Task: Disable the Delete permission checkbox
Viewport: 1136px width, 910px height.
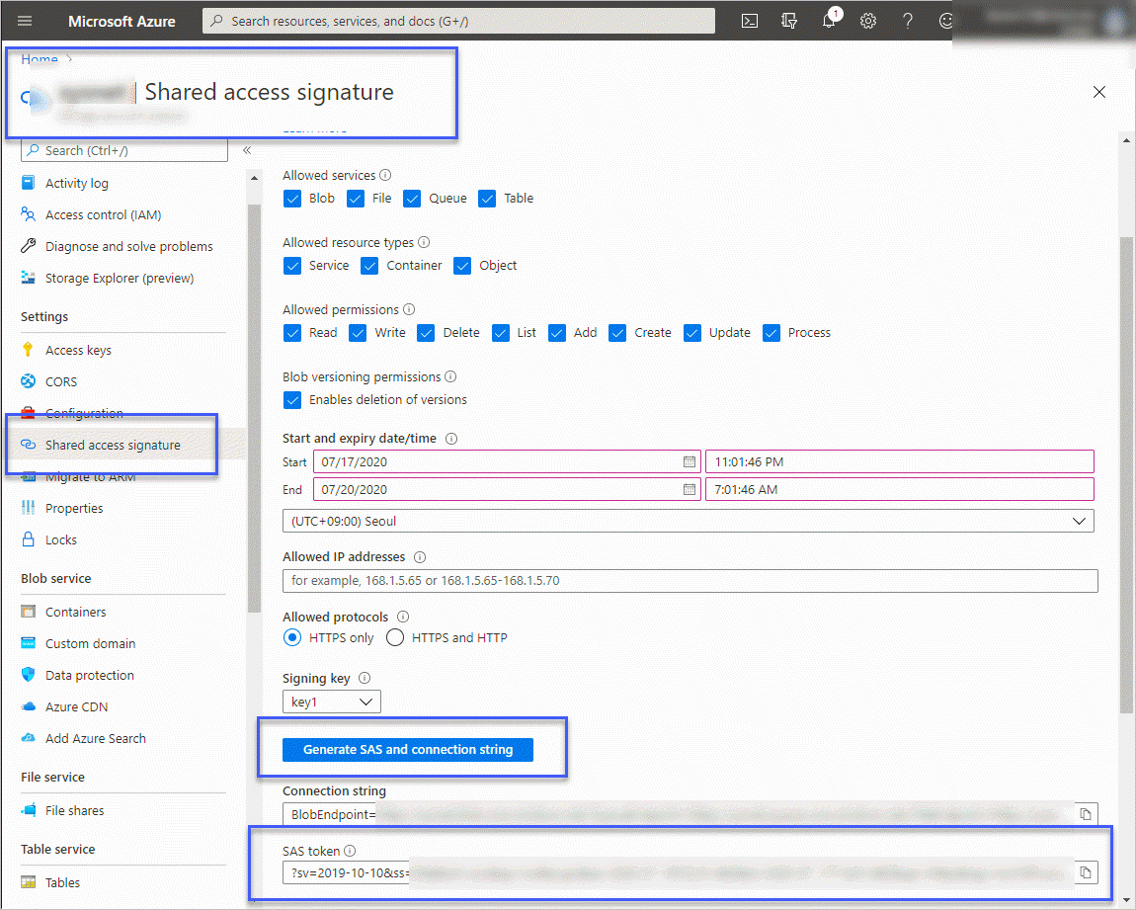Action: [425, 332]
